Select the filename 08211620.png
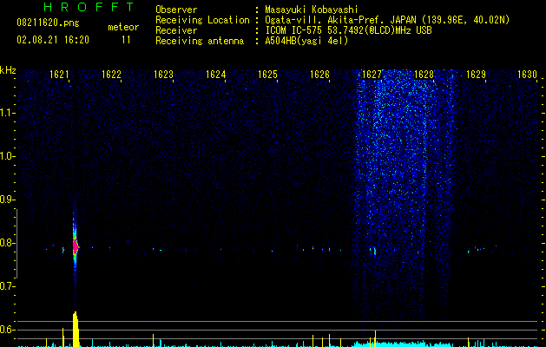This screenshot has width=546, height=347. pyautogui.click(x=48, y=23)
